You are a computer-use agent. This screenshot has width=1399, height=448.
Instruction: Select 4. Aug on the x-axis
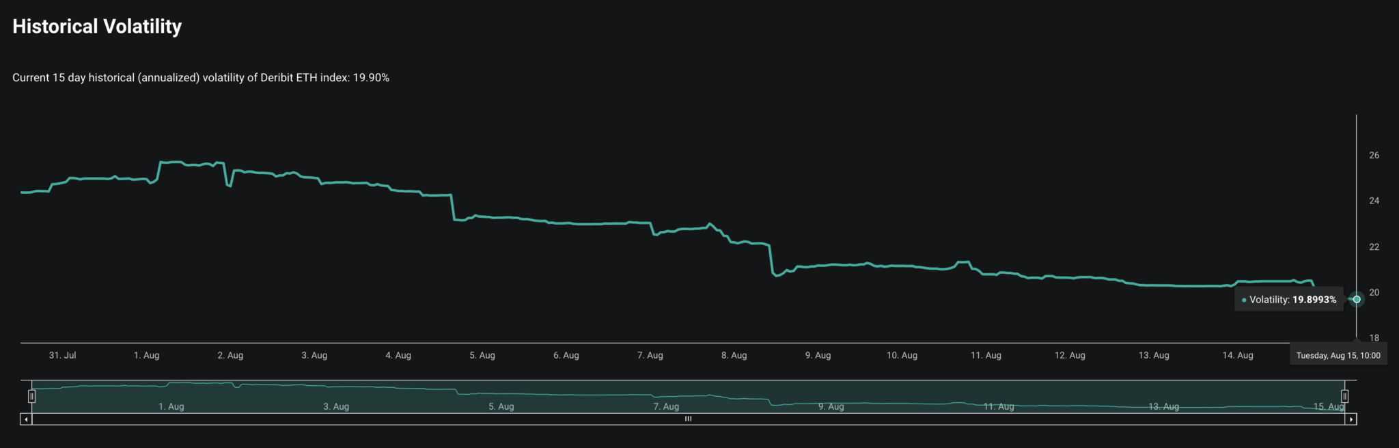click(398, 355)
